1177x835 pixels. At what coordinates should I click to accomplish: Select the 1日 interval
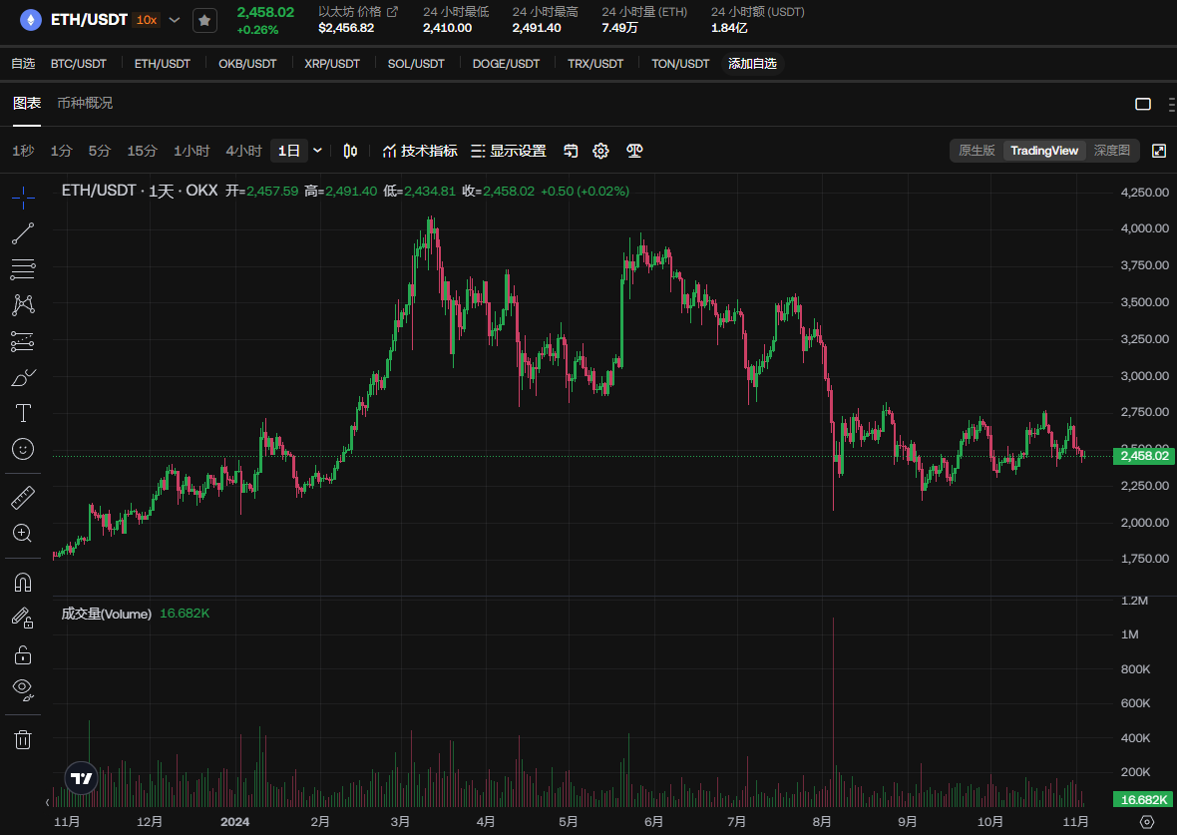(x=289, y=151)
